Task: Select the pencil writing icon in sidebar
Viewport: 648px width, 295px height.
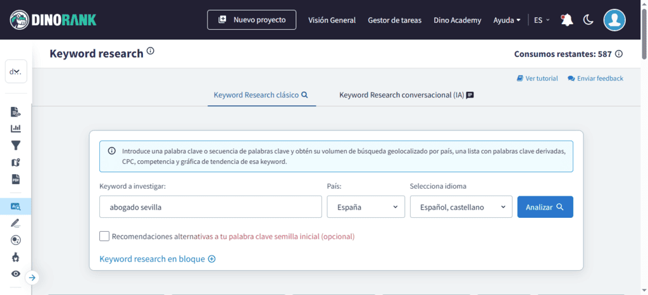Action: tap(16, 223)
